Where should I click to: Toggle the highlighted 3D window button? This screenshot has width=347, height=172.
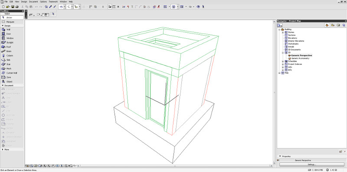(x=174, y=7)
